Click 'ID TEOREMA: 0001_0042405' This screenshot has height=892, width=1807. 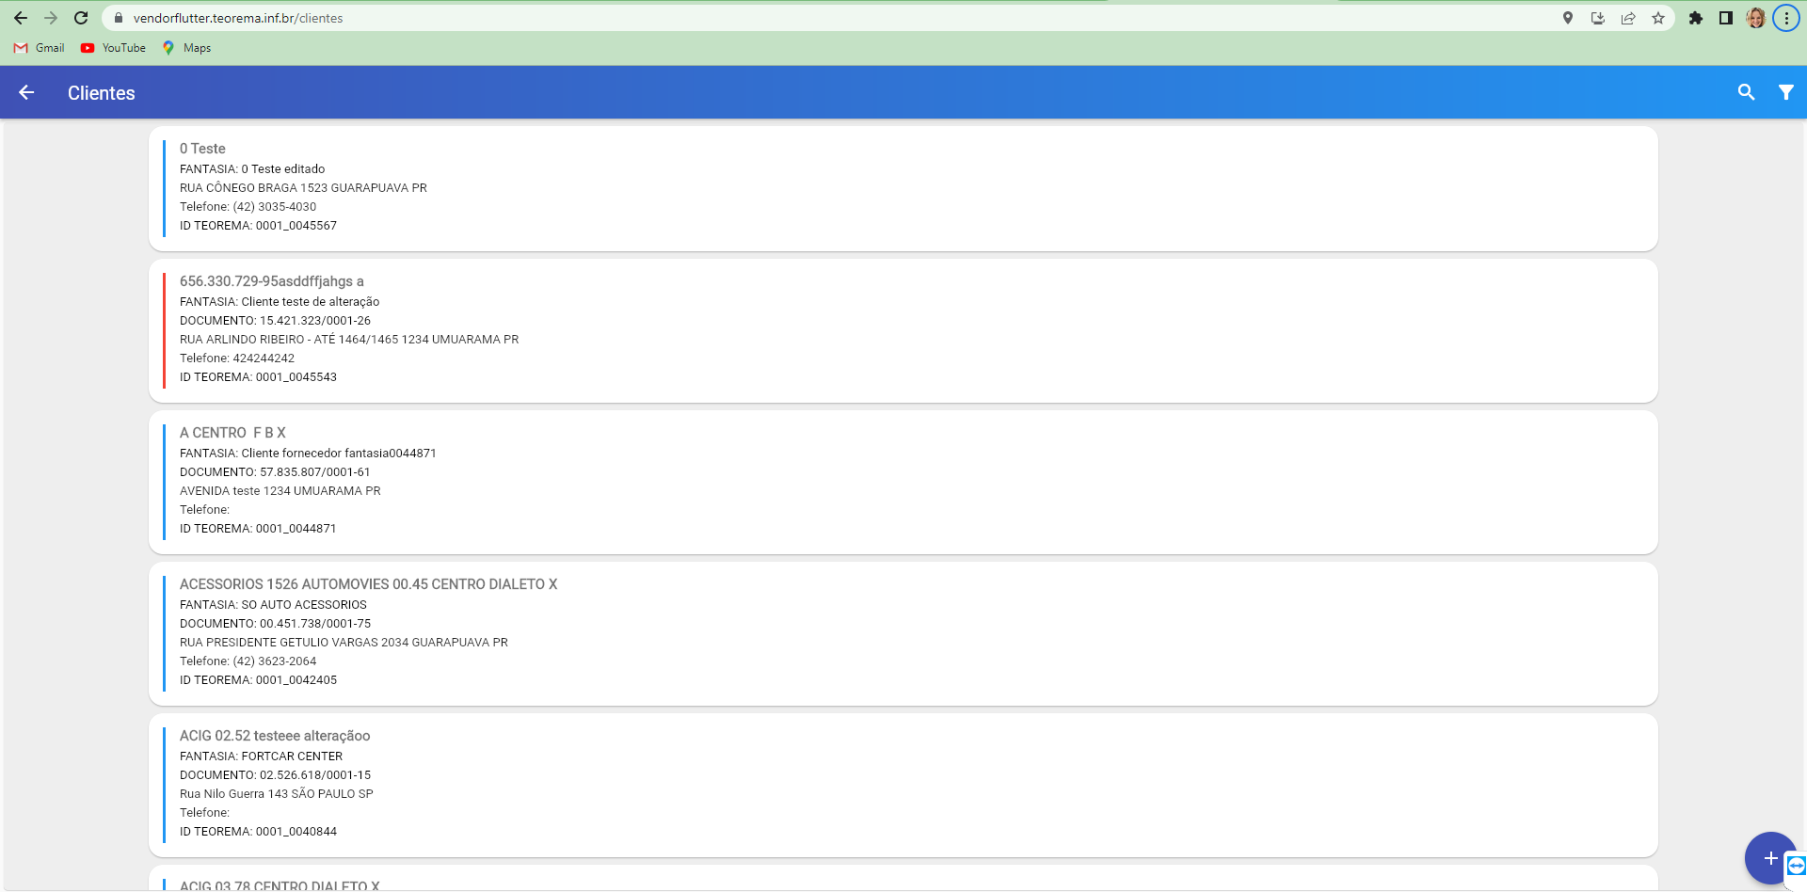tap(258, 680)
